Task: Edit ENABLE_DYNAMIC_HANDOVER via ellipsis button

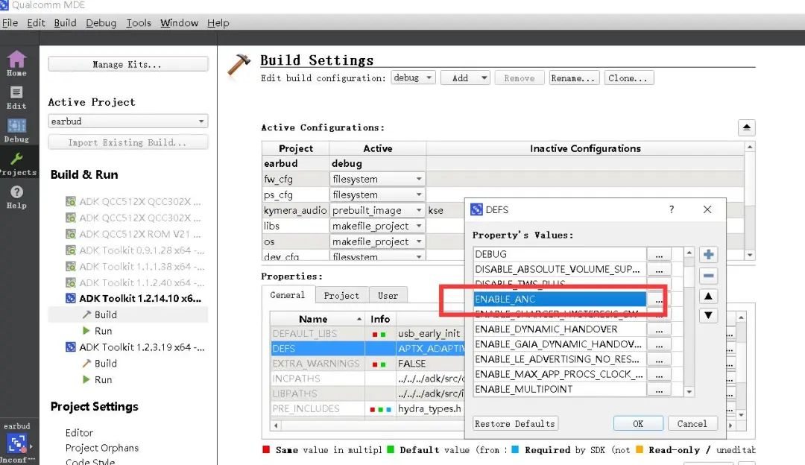Action: 659,329
